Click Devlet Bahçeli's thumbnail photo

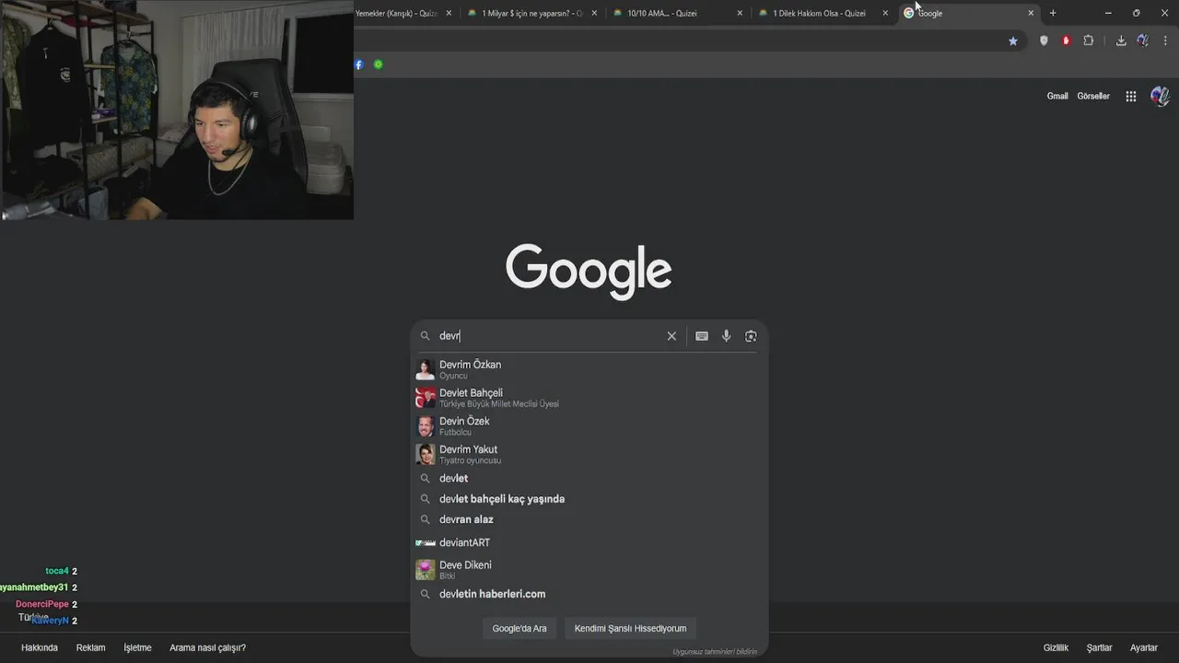point(425,398)
